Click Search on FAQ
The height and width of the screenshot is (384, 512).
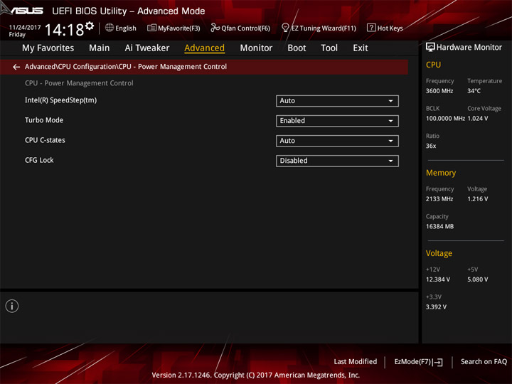pos(484,362)
